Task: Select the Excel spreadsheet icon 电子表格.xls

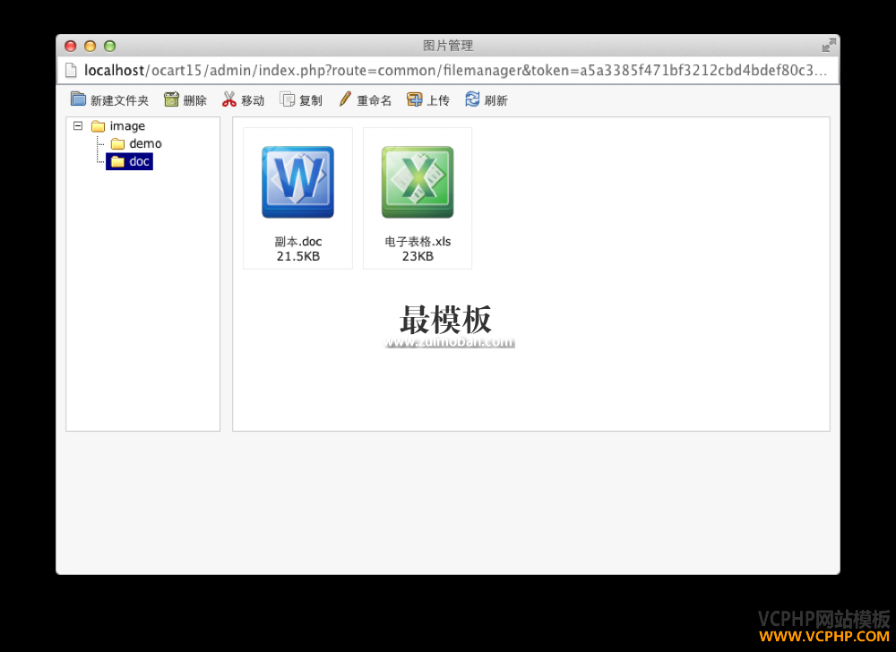Action: point(418,182)
